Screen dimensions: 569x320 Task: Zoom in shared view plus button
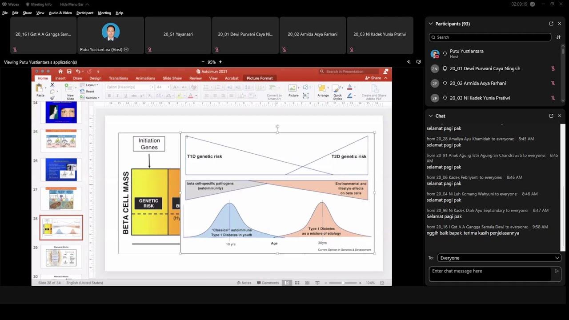[220, 62]
